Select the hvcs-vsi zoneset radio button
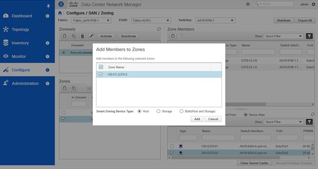Image resolution: width=318 pixels, height=169 pixels. [x=64, y=53]
